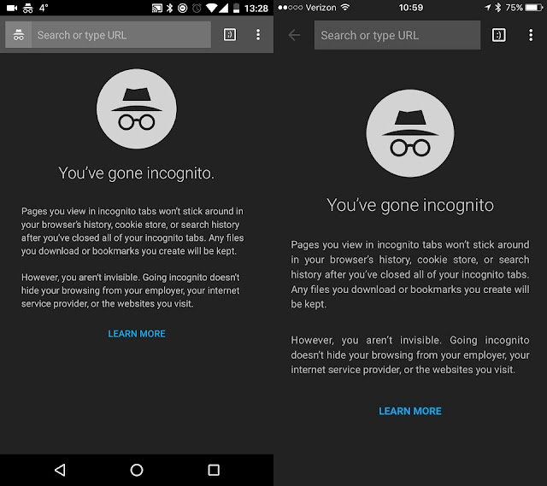
Task: Open the tab switcher in iOS Chrome
Action: pyautogui.click(x=499, y=35)
